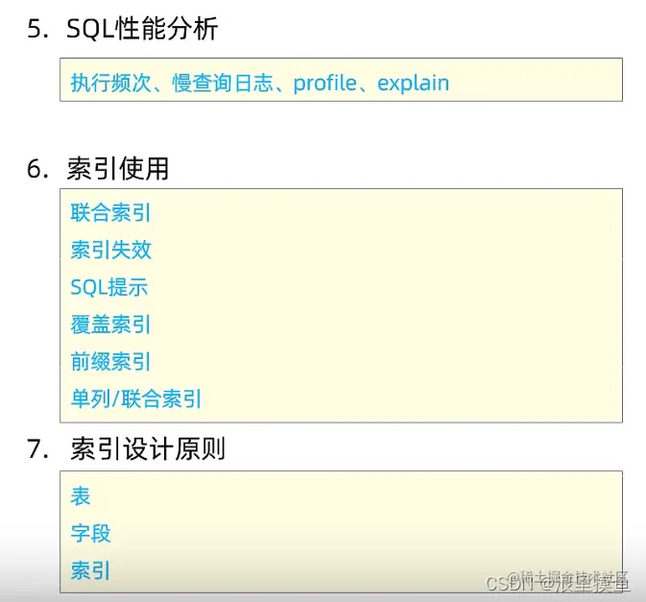Click the heading "索引设计原则"
Image resolution: width=646 pixels, height=602 pixels.
coord(148,448)
